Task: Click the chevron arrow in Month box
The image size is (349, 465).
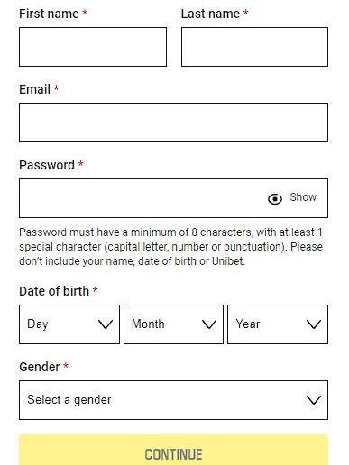Action: 209,324
